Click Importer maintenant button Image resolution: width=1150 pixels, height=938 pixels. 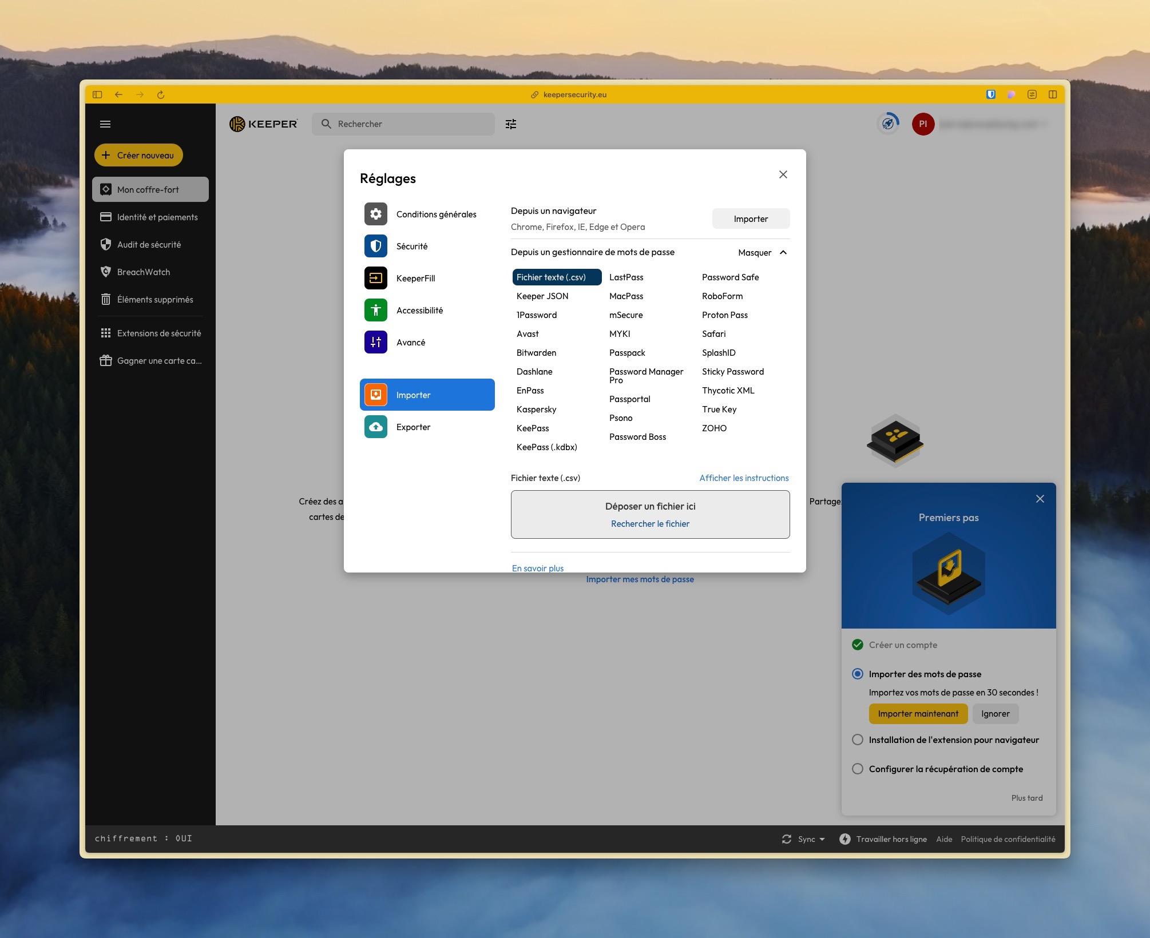(918, 714)
